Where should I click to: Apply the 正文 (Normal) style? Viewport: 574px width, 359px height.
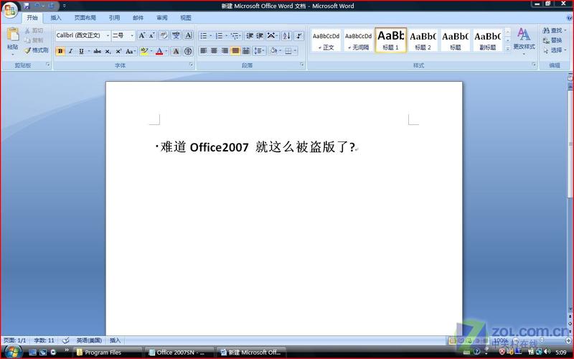[x=326, y=40]
